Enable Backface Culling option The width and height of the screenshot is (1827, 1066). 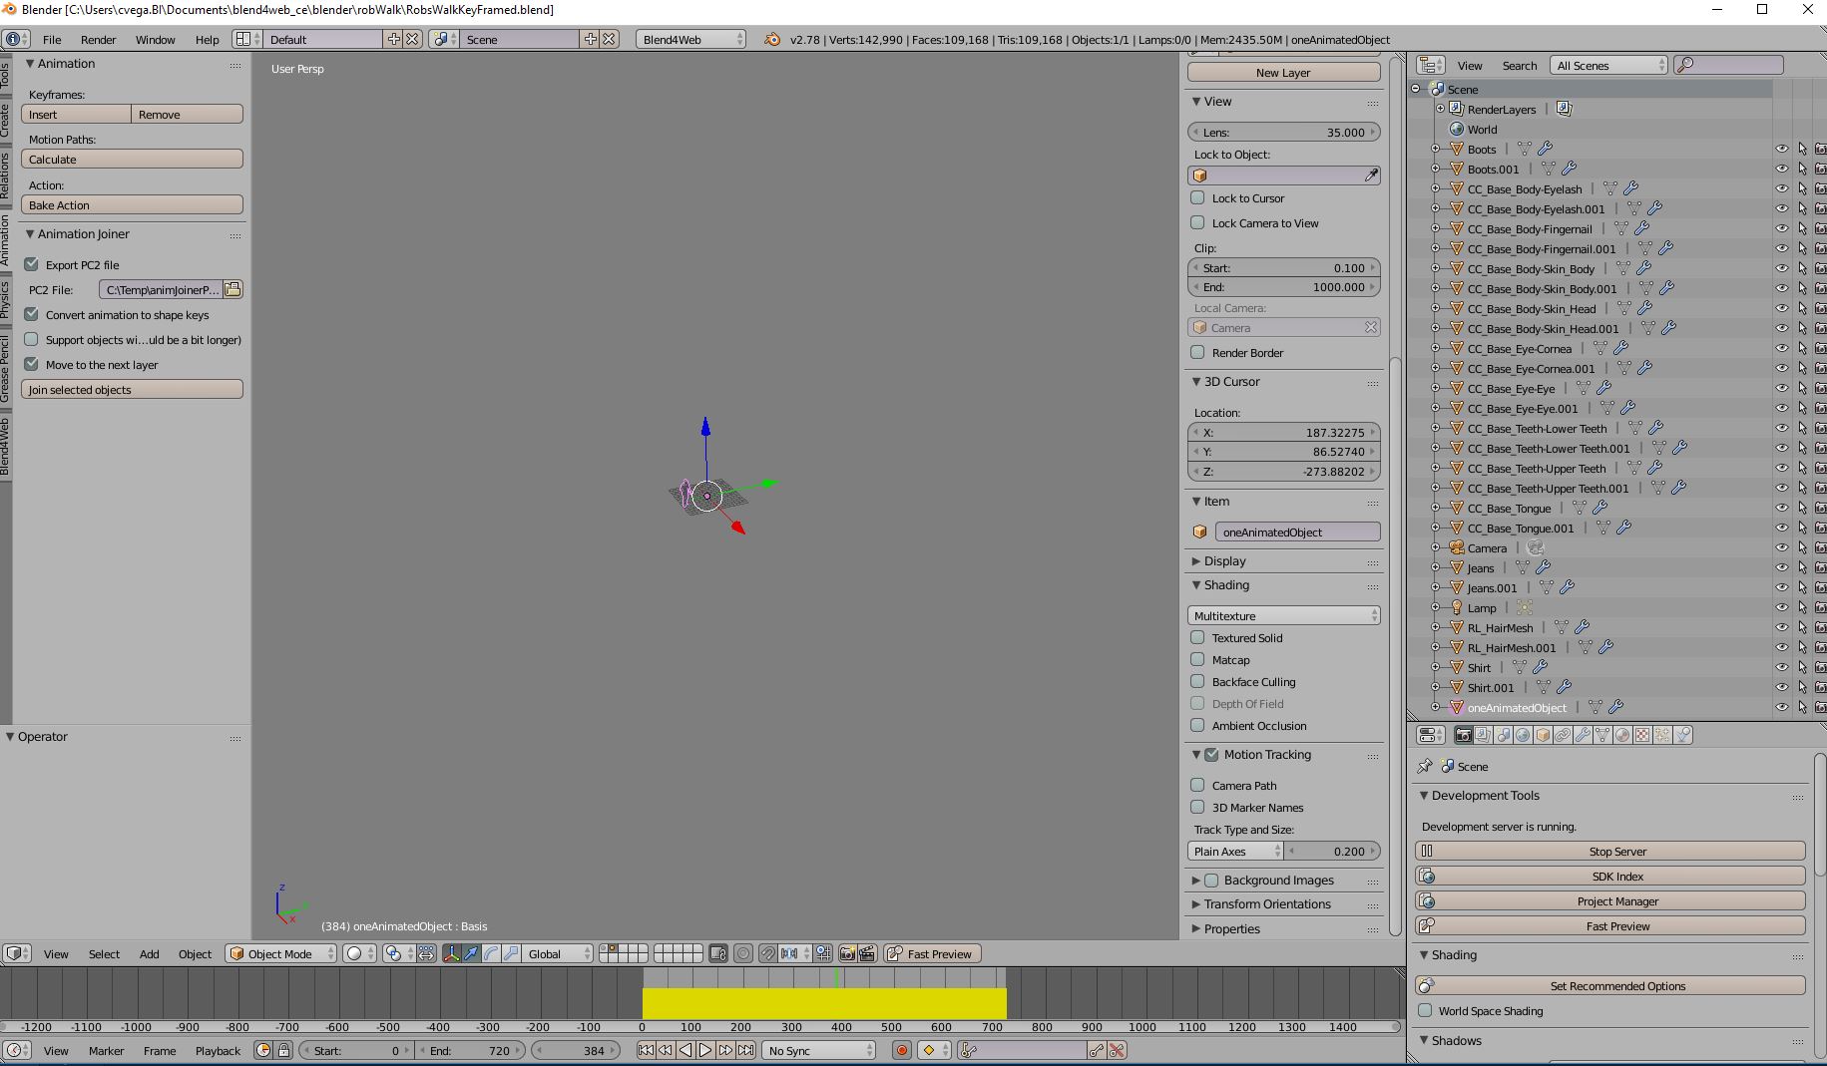coord(1197,681)
